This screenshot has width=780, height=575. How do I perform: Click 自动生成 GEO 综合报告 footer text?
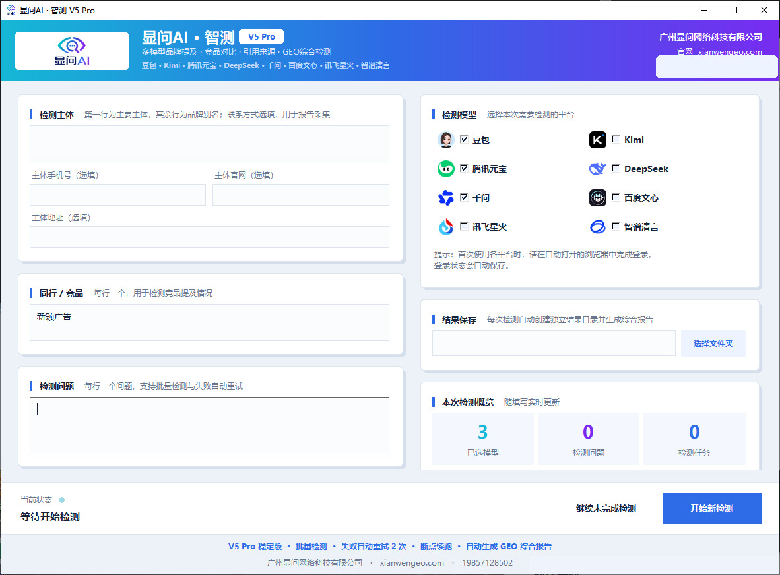coord(508,547)
